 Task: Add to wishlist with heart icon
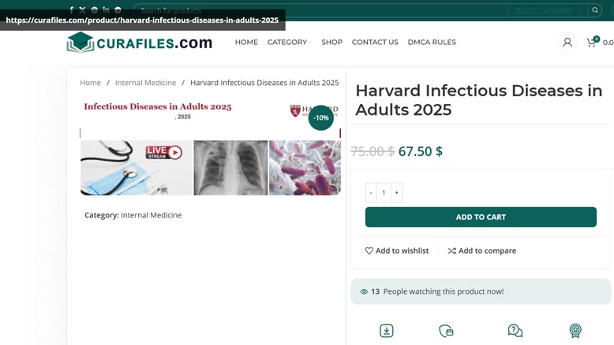(x=397, y=250)
